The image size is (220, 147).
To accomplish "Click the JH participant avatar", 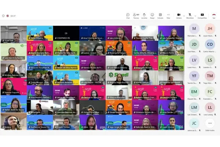I will [210, 29].
